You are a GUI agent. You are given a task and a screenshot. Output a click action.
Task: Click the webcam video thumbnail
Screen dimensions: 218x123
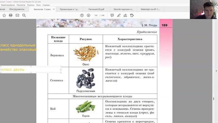(204, 10)
